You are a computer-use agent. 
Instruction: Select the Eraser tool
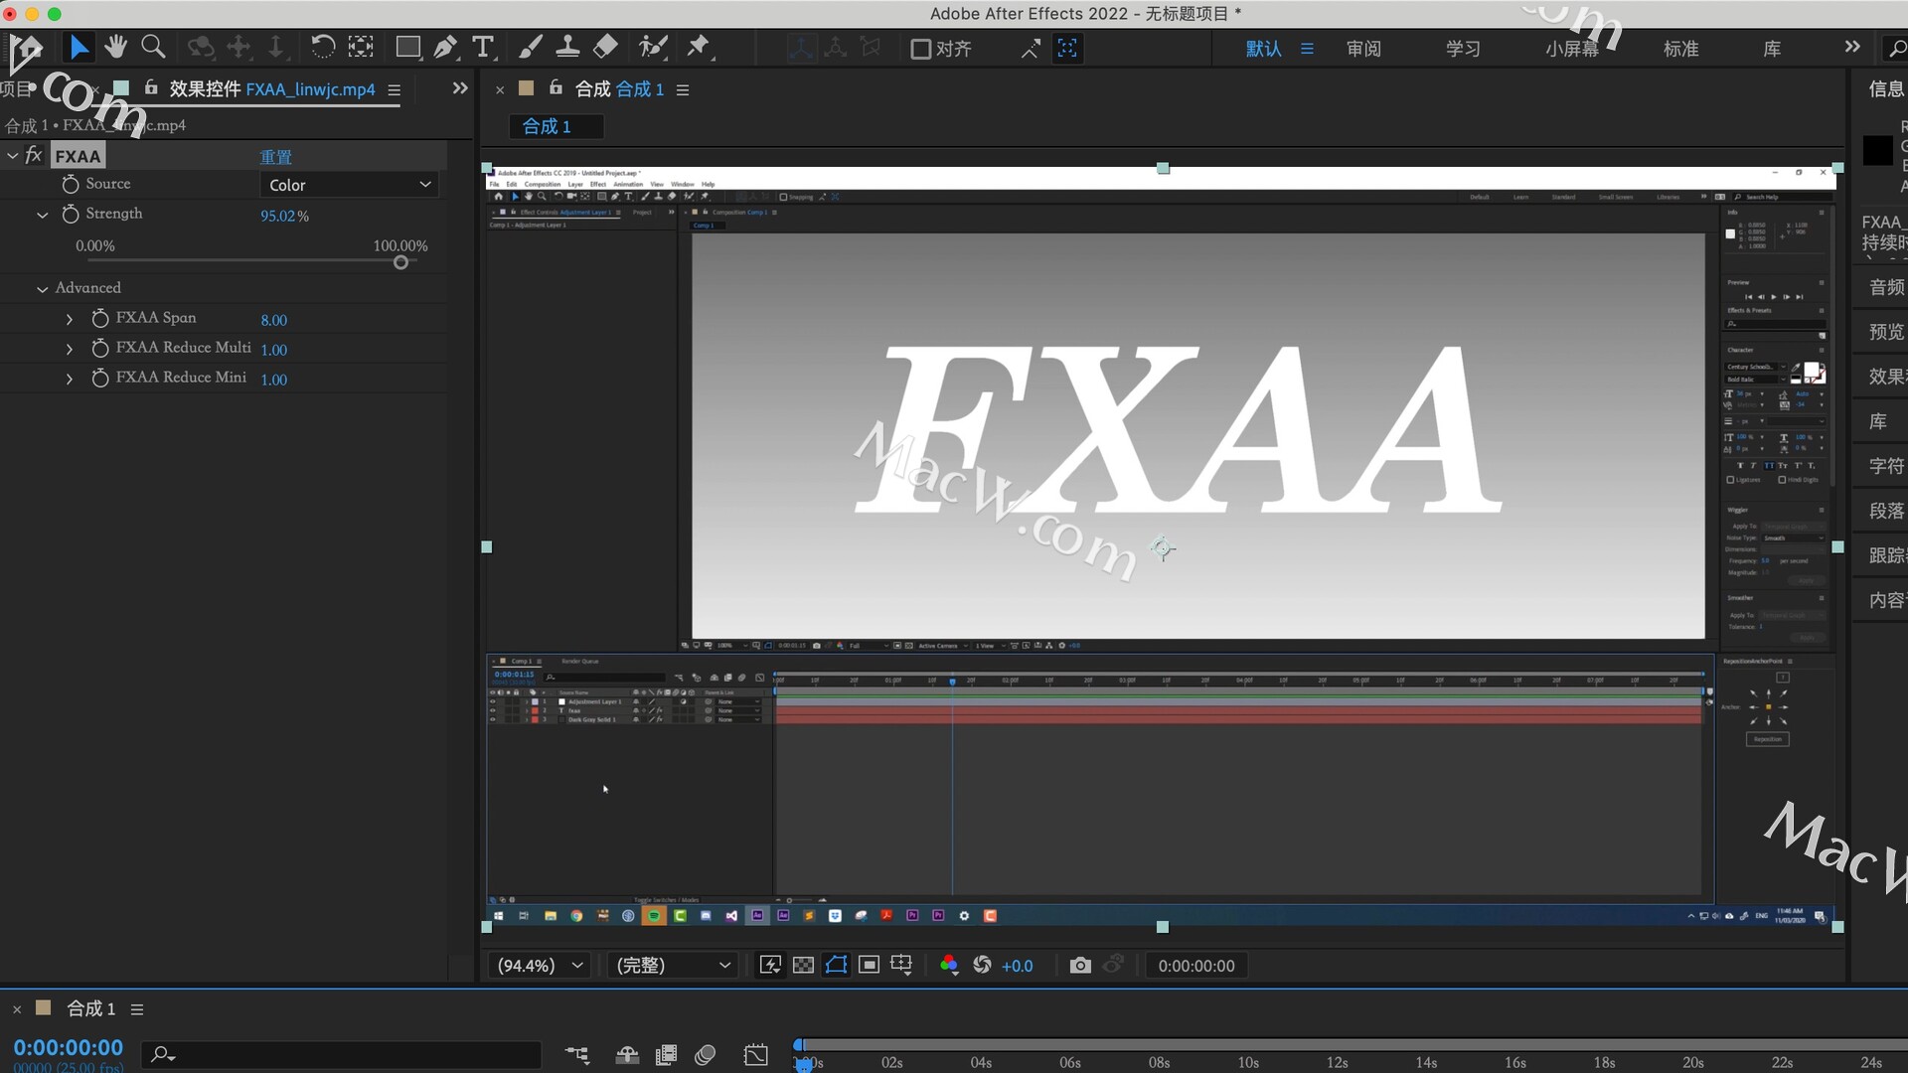click(x=605, y=47)
